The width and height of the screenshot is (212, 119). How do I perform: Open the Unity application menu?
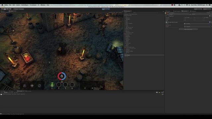6,5
